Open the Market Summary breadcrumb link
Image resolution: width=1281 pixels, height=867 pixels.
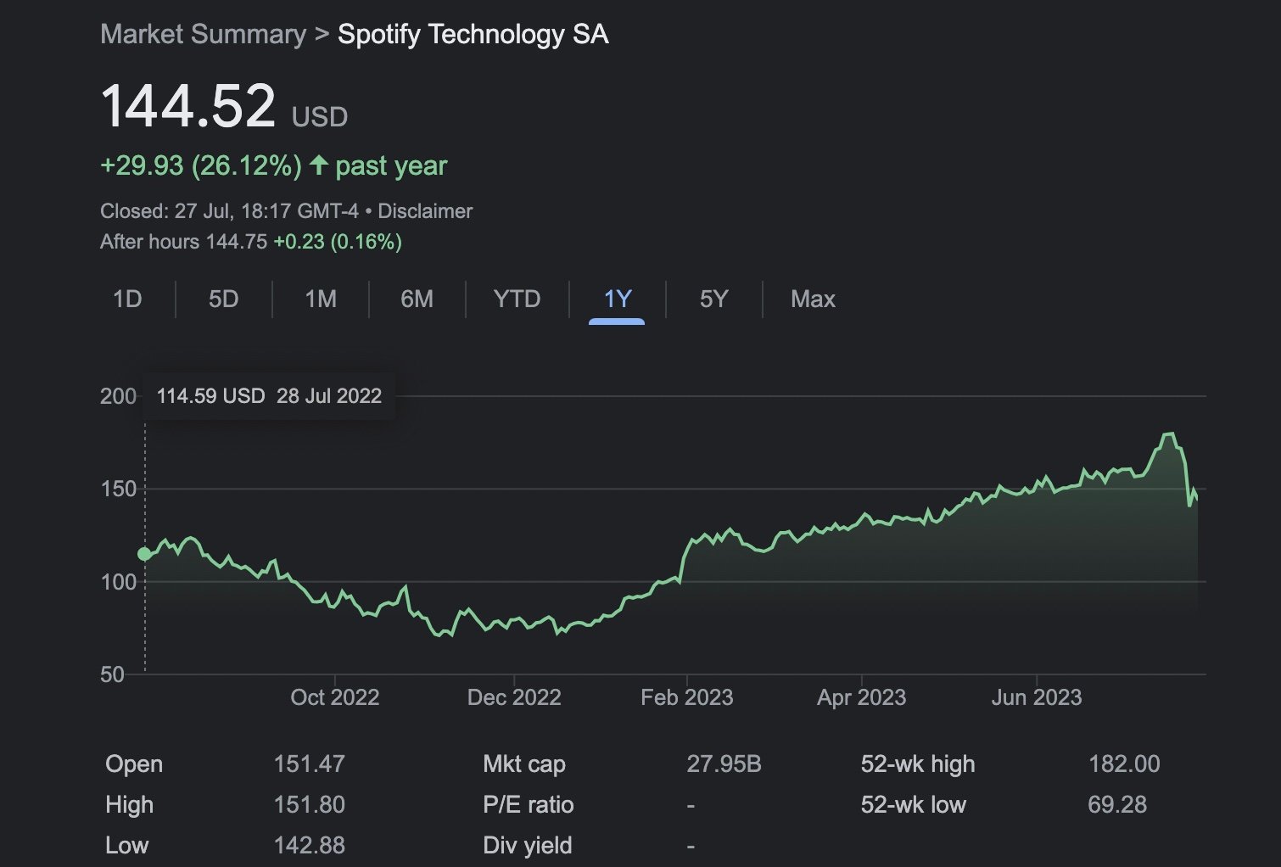203,34
